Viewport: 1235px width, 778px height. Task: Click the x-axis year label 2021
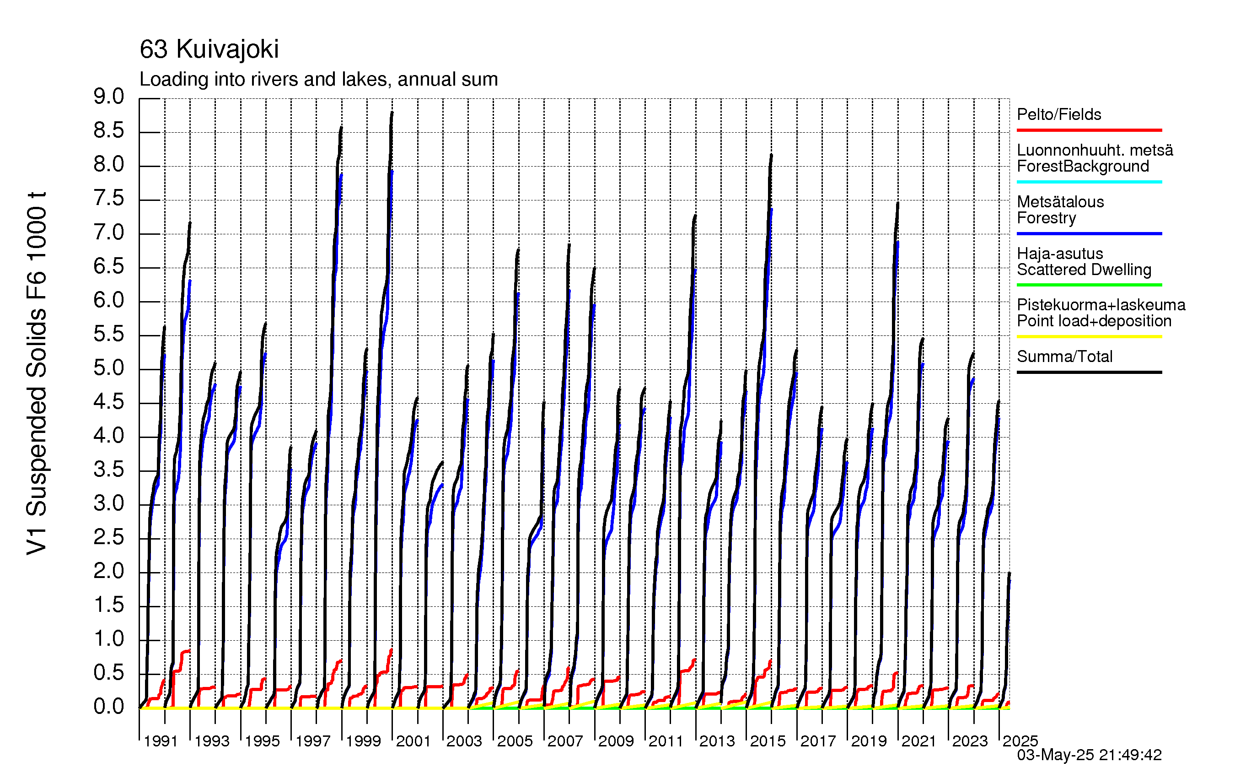[x=919, y=741]
